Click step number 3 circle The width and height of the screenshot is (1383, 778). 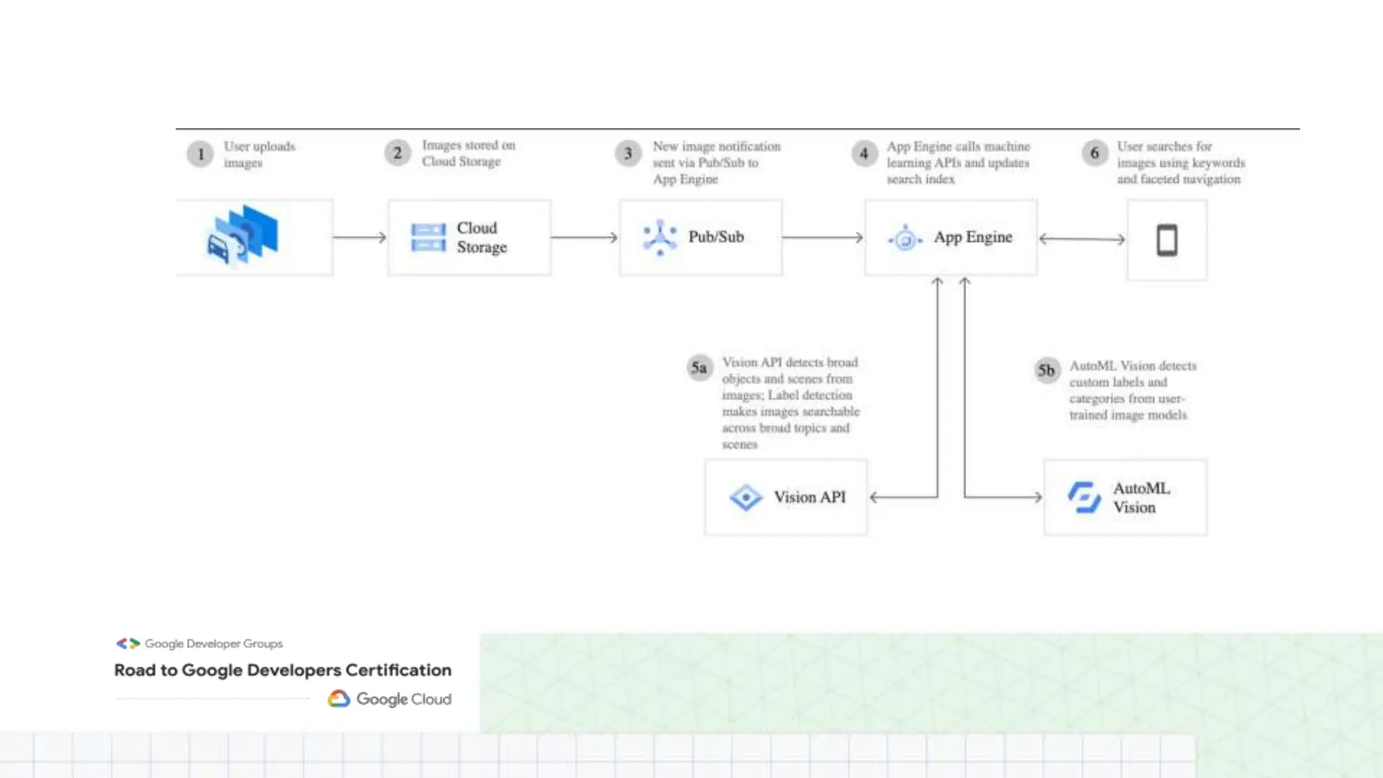coord(628,154)
